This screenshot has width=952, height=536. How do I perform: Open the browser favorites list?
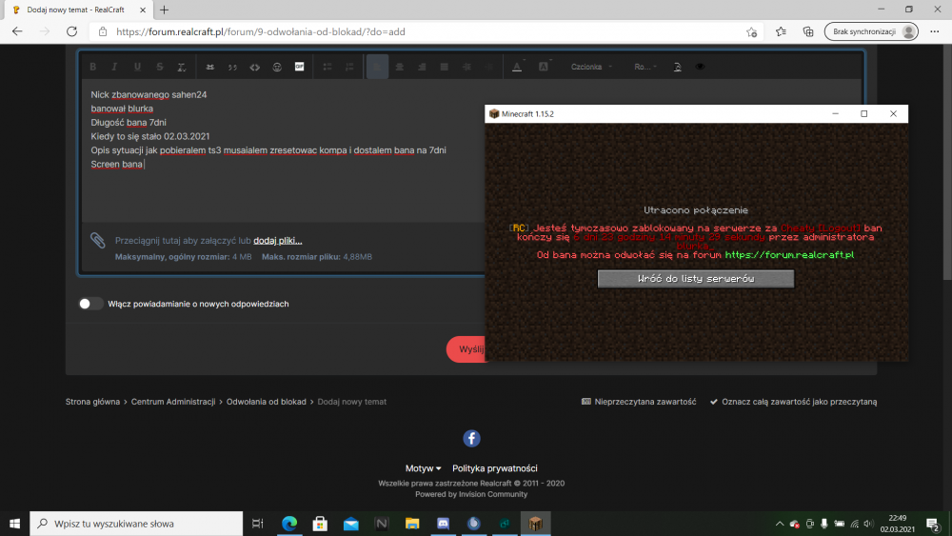pyautogui.click(x=781, y=31)
